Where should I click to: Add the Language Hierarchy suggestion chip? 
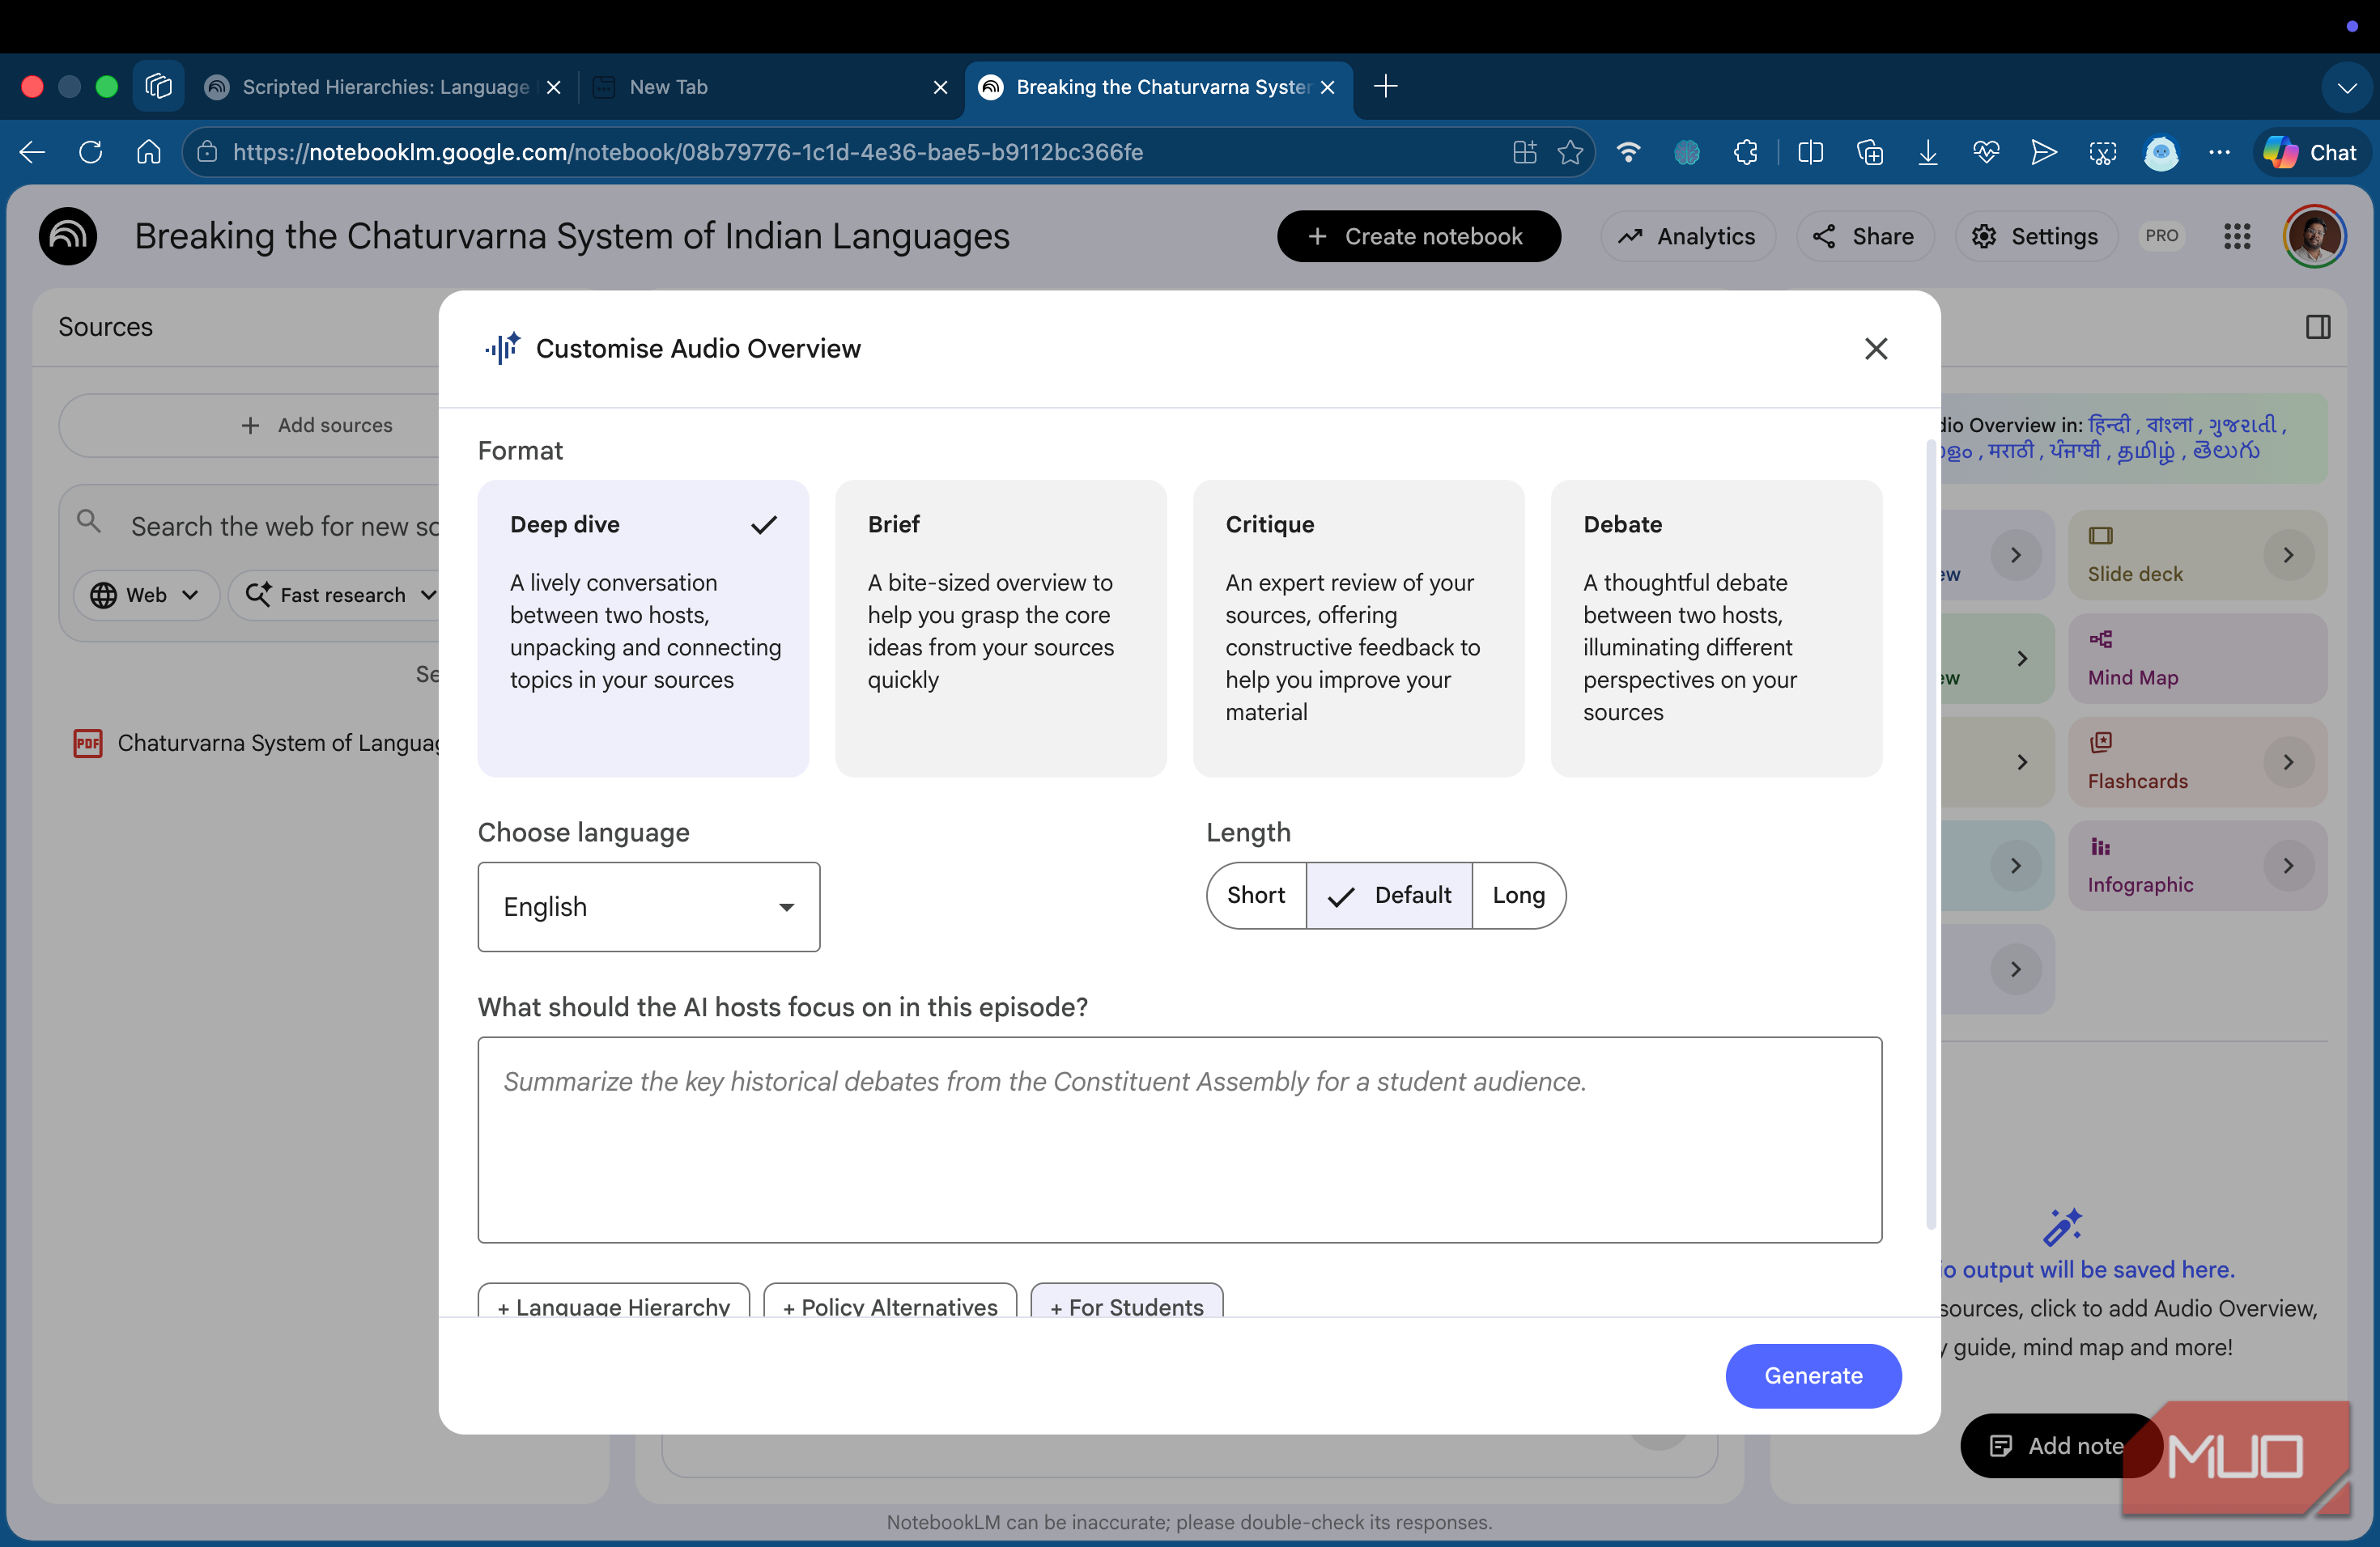[x=614, y=1301]
